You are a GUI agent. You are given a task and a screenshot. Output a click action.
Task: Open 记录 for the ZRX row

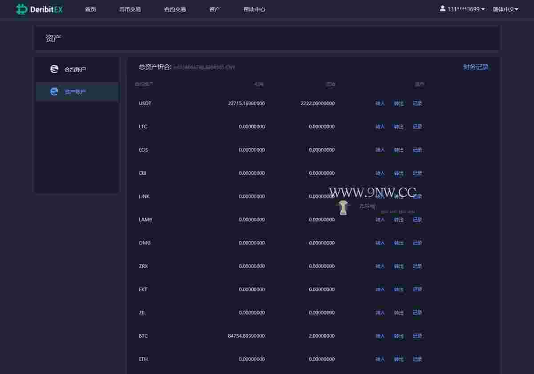417,266
